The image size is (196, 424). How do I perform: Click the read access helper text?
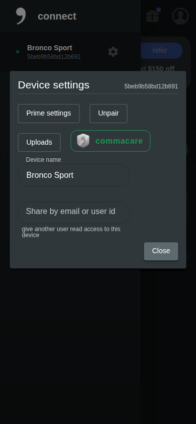click(71, 232)
